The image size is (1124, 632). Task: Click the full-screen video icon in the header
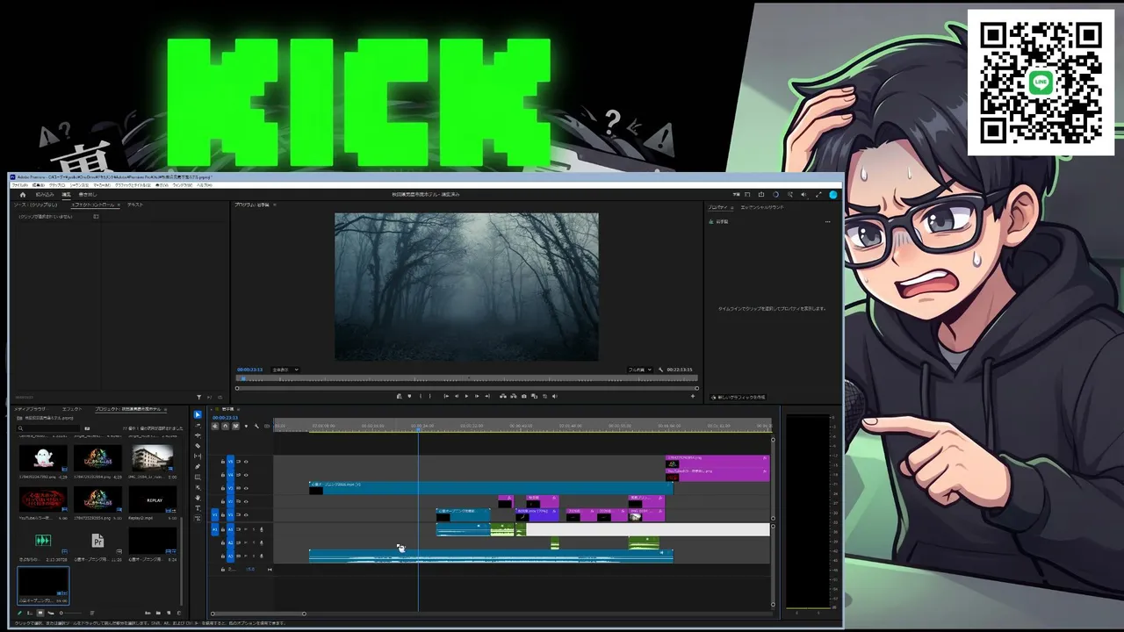click(818, 194)
